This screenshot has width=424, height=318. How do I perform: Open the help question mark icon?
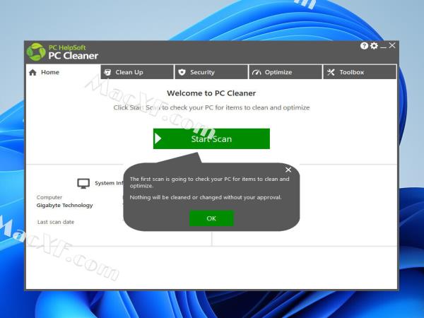click(364, 46)
